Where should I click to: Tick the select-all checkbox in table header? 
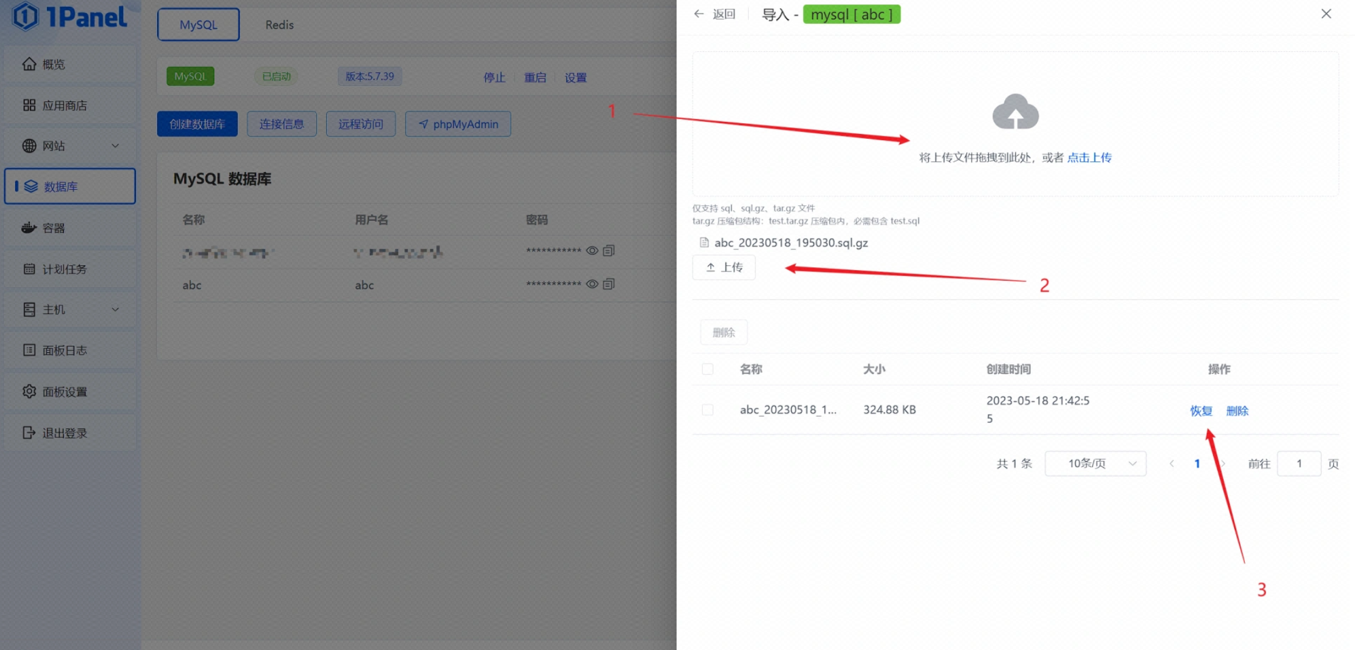click(708, 369)
